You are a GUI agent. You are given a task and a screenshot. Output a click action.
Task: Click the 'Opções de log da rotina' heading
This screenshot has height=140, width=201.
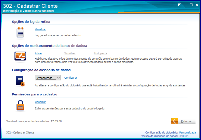31,22
